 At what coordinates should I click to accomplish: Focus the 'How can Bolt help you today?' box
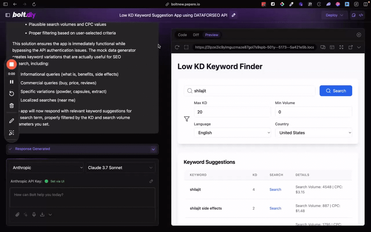(x=82, y=198)
